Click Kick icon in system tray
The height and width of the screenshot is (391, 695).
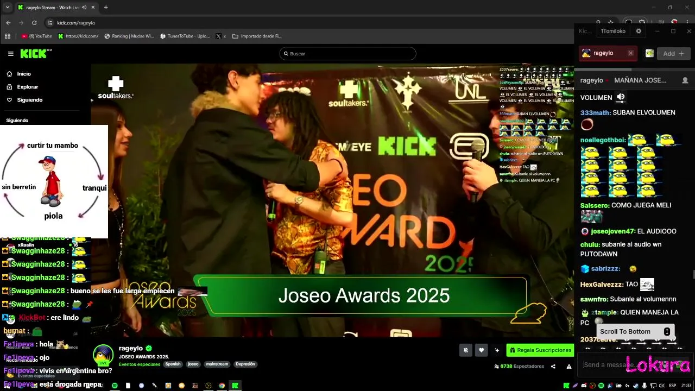[566, 386]
